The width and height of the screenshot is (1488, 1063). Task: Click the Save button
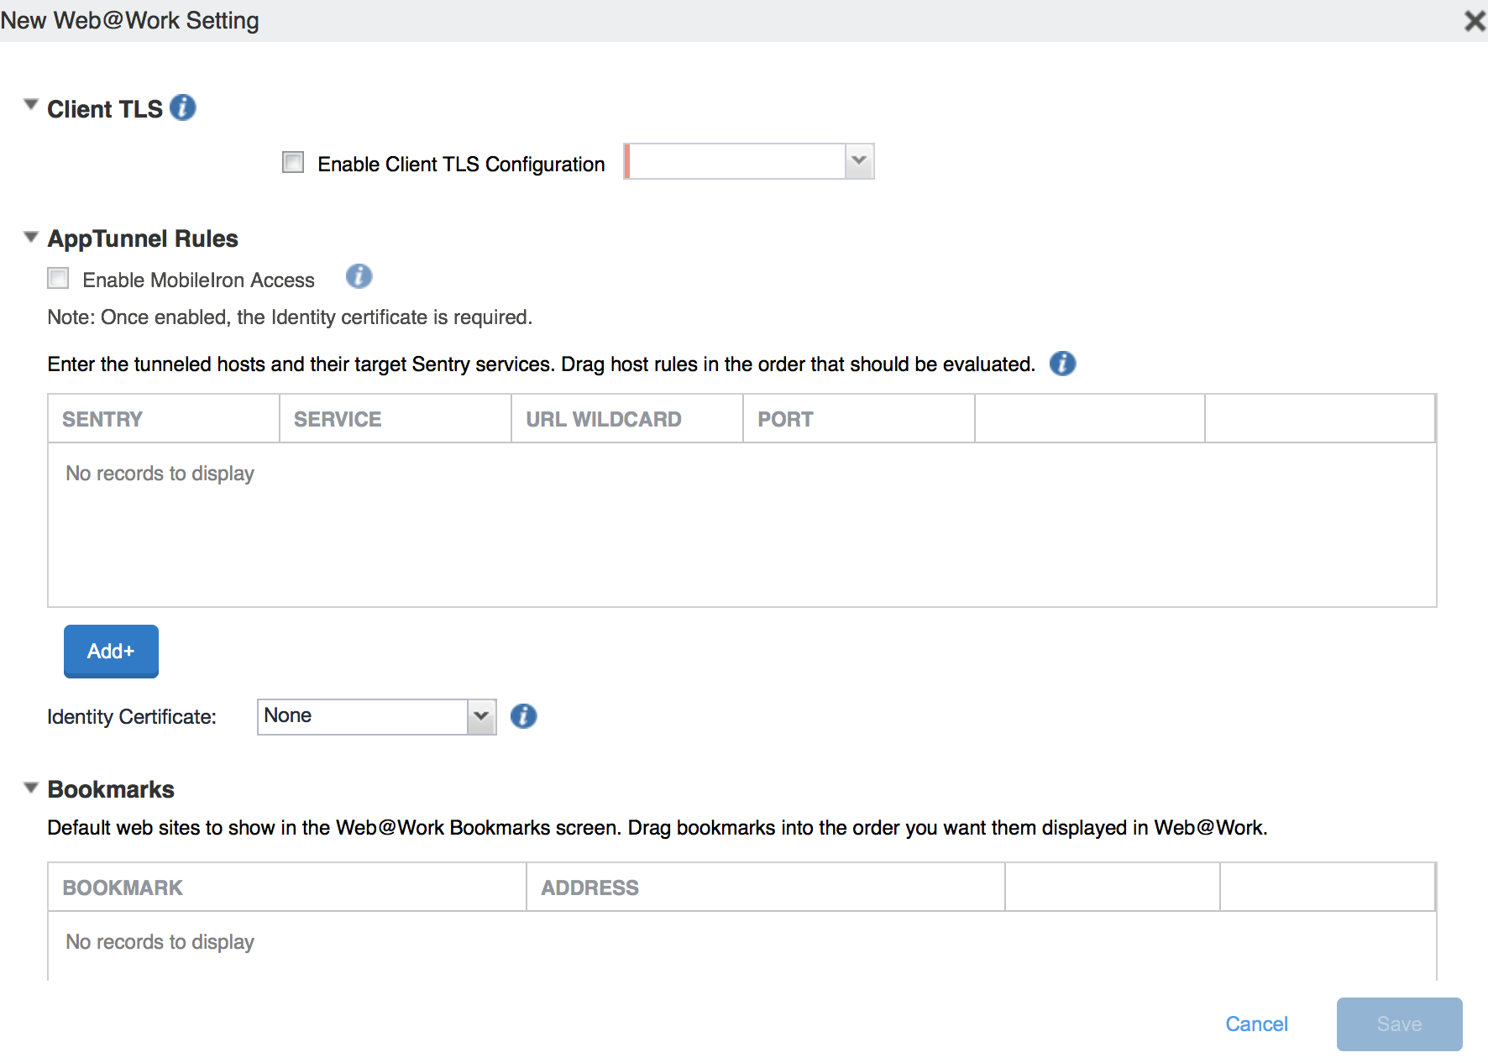[1399, 1024]
